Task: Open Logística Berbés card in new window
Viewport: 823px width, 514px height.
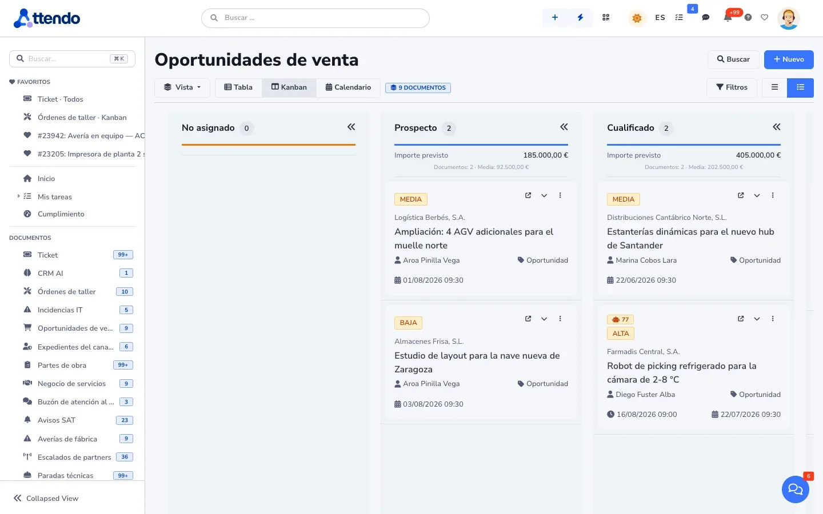Action: [528, 195]
